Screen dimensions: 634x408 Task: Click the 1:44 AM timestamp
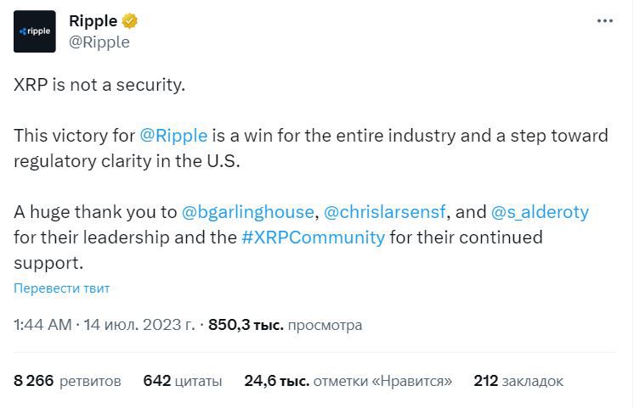click(x=42, y=325)
